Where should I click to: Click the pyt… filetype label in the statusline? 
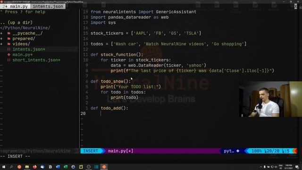pos(229,151)
